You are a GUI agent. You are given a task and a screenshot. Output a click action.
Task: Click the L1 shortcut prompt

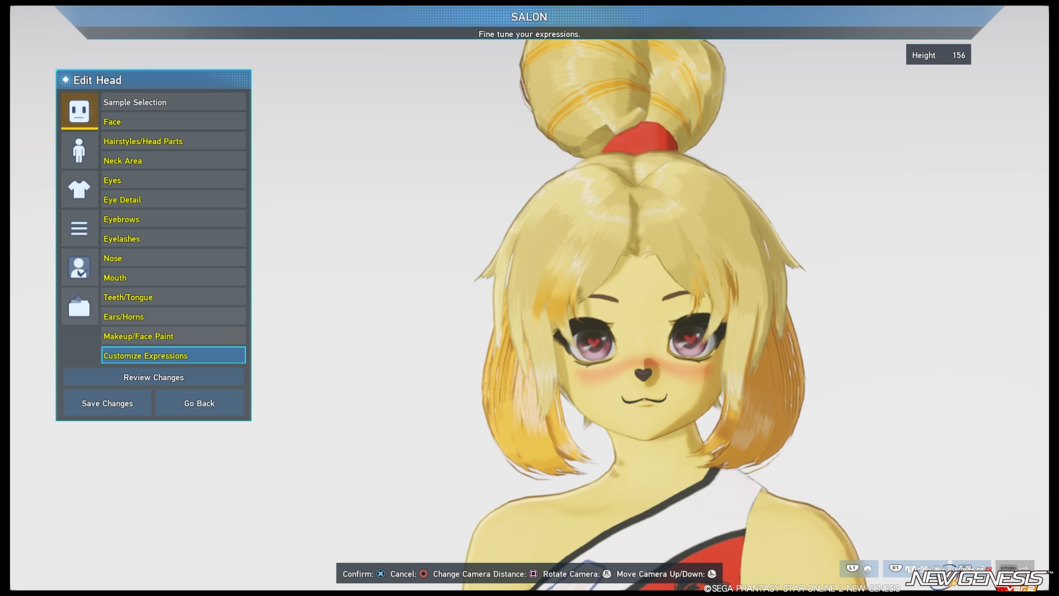[859, 568]
